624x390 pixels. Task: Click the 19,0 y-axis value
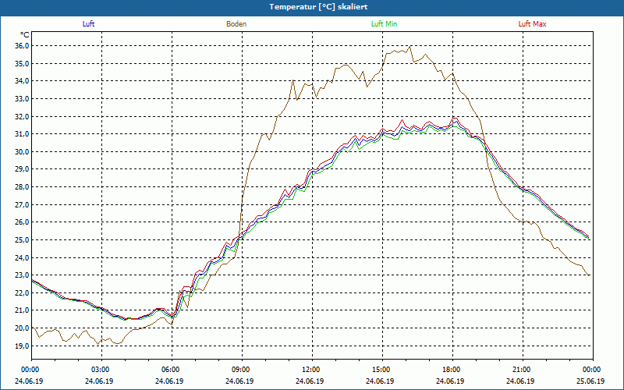[x=22, y=346]
